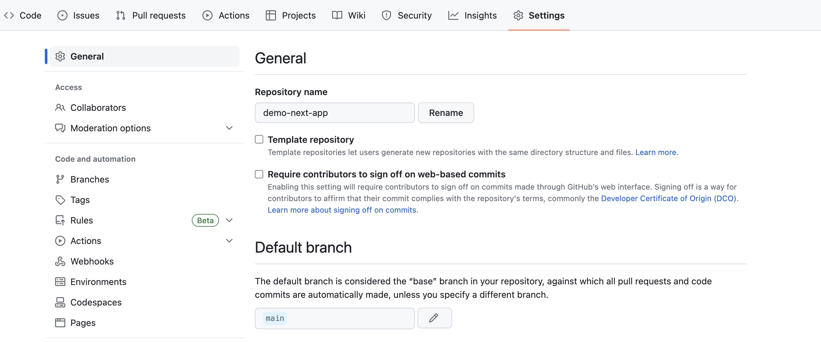Check require contributors sign off option
The width and height of the screenshot is (821, 342).
coord(259,174)
